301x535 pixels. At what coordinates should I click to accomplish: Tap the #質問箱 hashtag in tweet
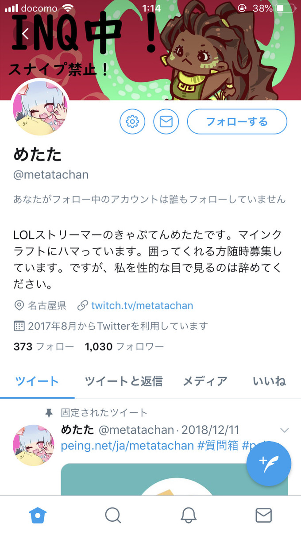pos(218,446)
